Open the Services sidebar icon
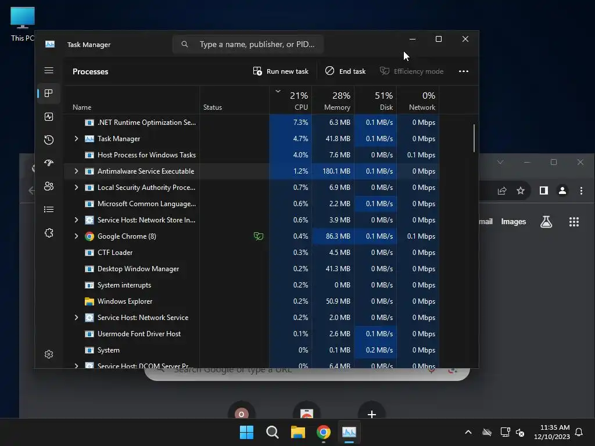Image resolution: width=595 pixels, height=446 pixels. [49, 233]
